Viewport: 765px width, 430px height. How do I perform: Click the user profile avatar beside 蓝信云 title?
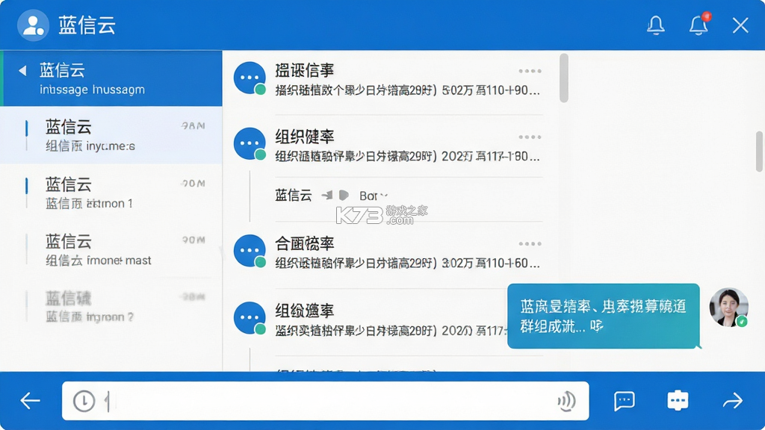(x=33, y=25)
